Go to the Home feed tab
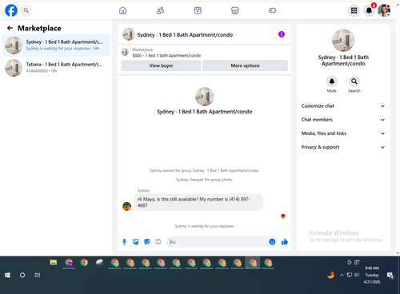The height and width of the screenshot is (294, 400). click(122, 10)
